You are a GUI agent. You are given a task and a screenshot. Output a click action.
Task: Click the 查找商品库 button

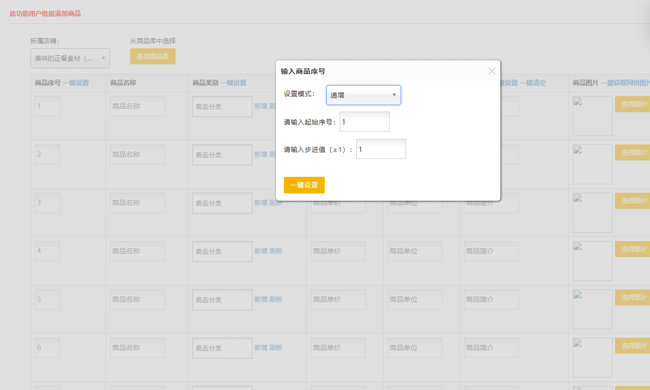click(x=153, y=56)
